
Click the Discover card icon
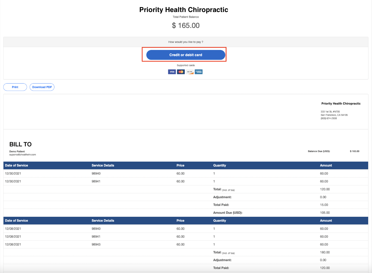click(x=190, y=72)
